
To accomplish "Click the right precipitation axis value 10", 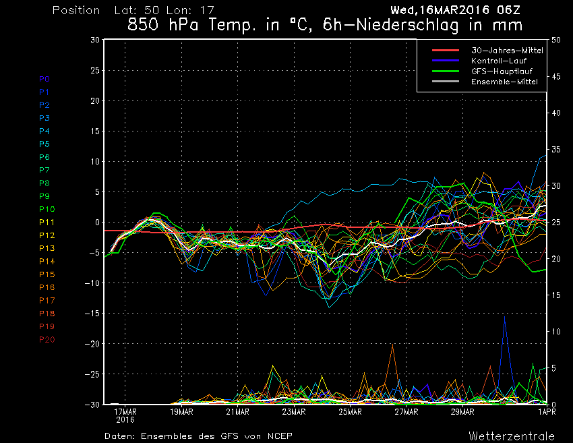I will click(556, 332).
